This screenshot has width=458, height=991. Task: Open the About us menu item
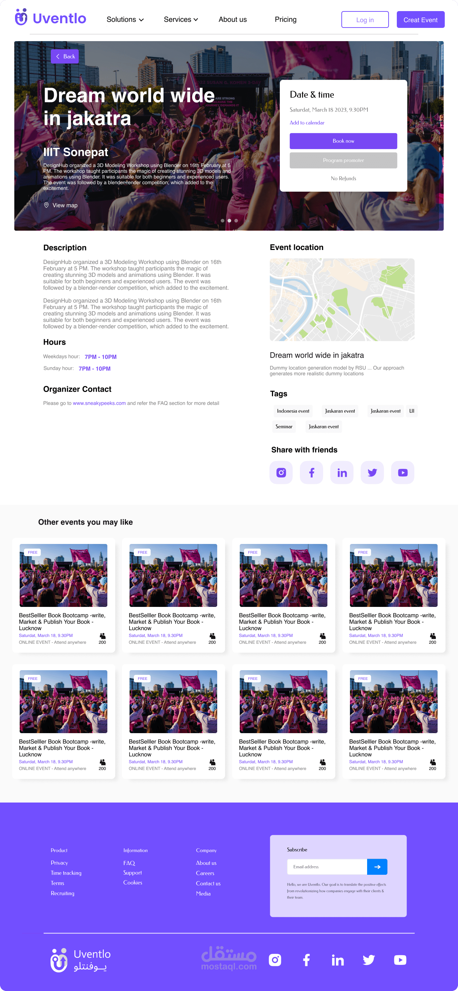pyautogui.click(x=233, y=20)
